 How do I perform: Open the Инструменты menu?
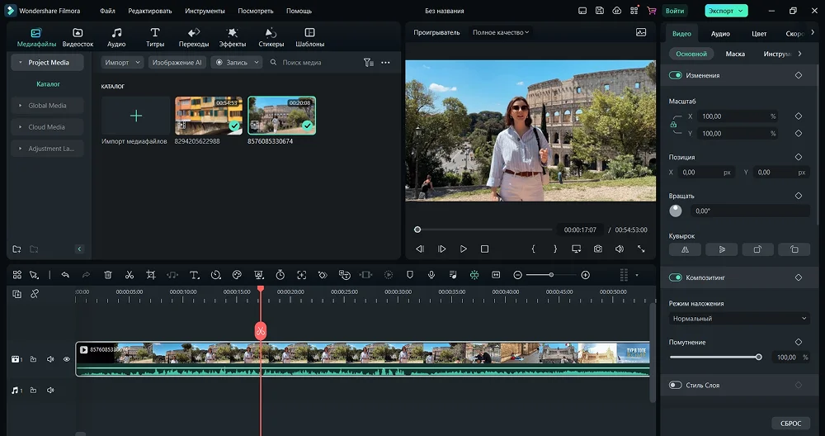click(x=205, y=11)
